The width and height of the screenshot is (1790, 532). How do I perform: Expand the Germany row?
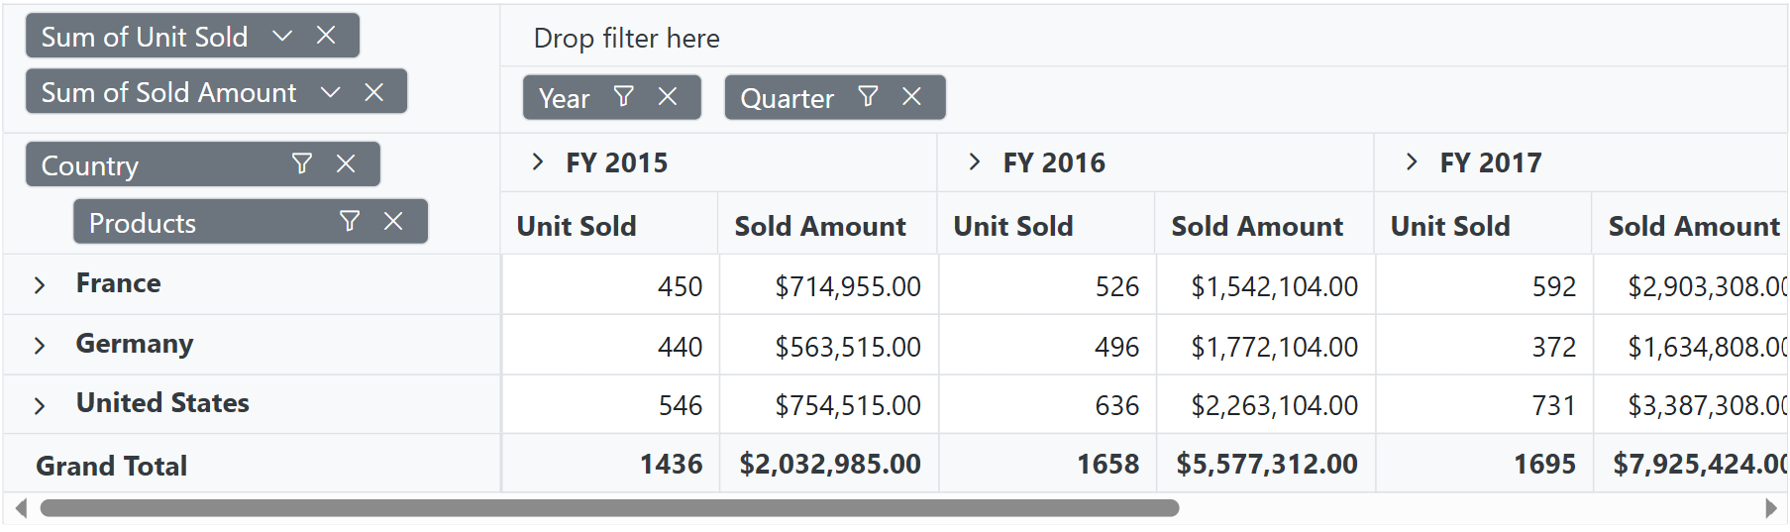pos(40,346)
